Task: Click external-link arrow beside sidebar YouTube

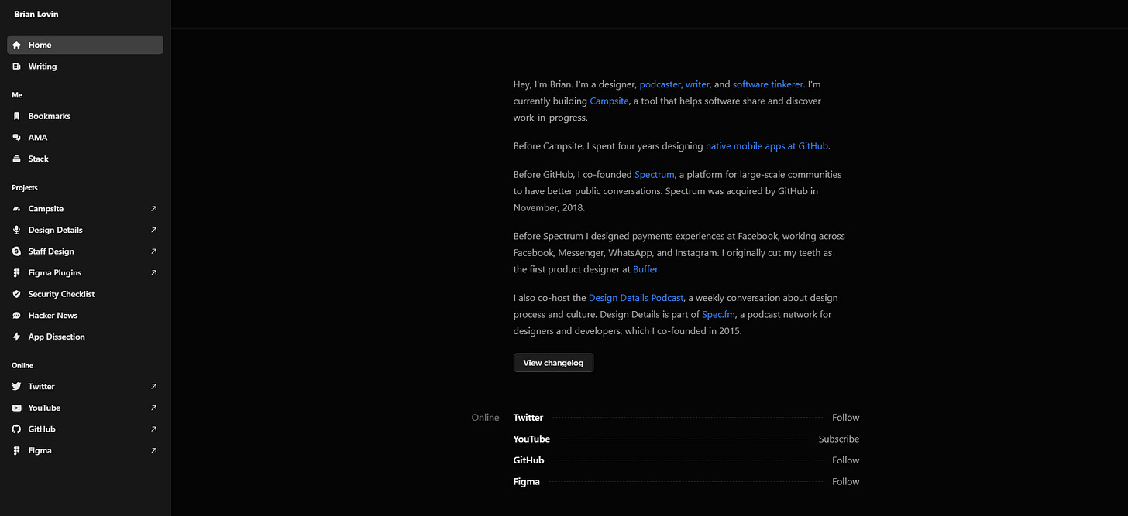Action: click(x=153, y=408)
